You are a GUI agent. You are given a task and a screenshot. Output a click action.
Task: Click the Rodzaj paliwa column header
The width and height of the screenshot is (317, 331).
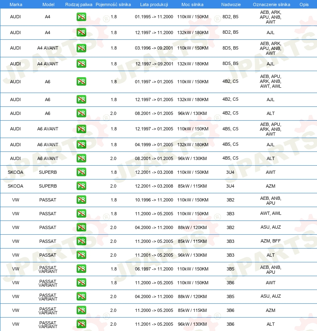point(79,4)
